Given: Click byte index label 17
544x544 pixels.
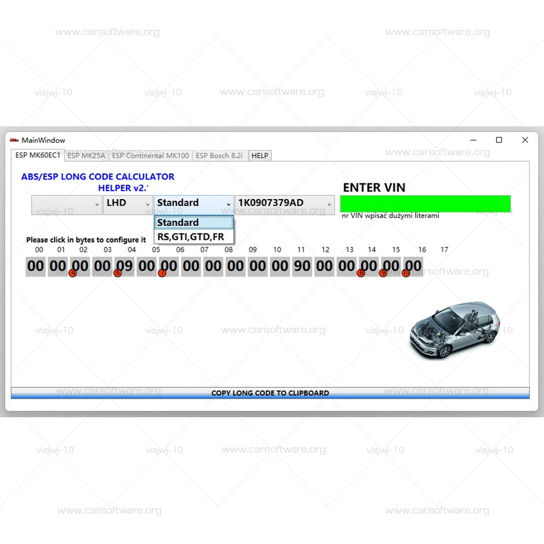Looking at the screenshot, I should 444,250.
